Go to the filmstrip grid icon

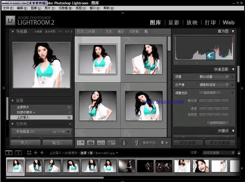tap(29, 153)
